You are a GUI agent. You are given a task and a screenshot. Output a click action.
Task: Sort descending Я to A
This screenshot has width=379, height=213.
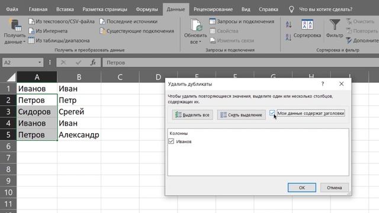288,37
